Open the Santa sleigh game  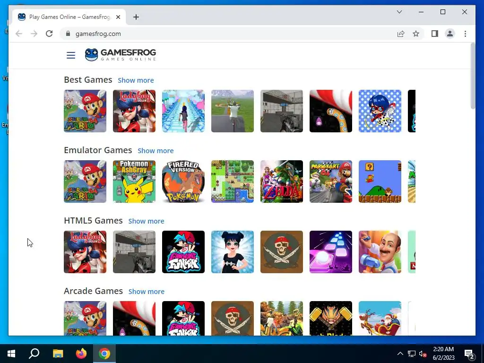[380, 318]
